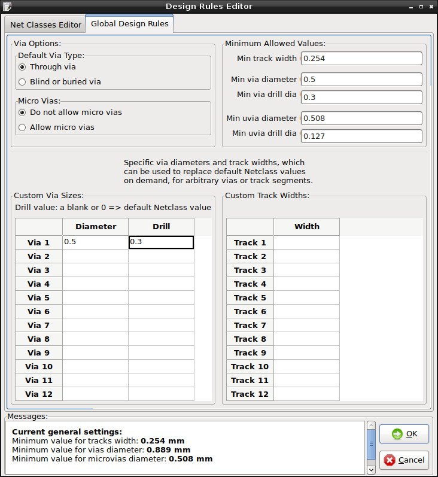438x477 pixels.
Task: Click the Messages scrollbar thumb
Action: tap(371, 444)
